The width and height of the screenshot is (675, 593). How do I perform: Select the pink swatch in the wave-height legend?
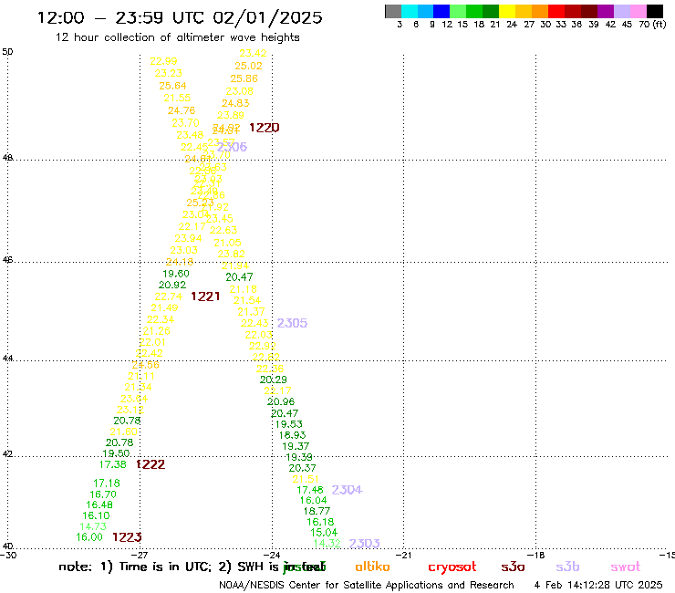pyautogui.click(x=639, y=11)
